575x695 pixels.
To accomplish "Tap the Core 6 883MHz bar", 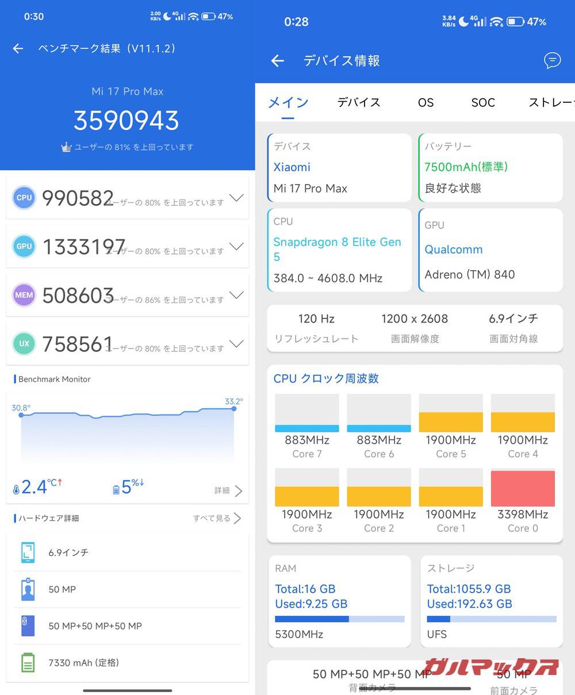I will (379, 428).
